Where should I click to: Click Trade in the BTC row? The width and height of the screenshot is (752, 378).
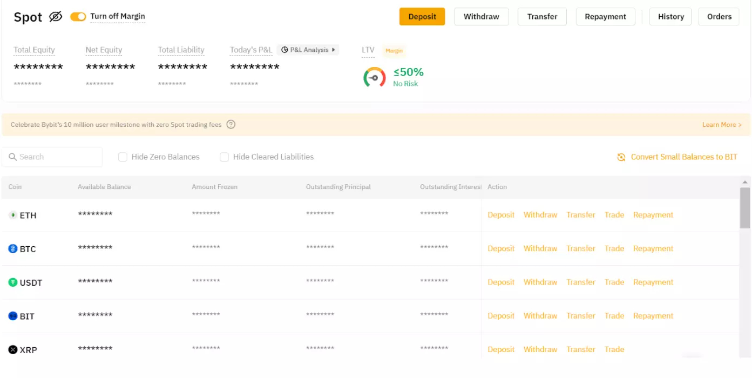(x=614, y=248)
